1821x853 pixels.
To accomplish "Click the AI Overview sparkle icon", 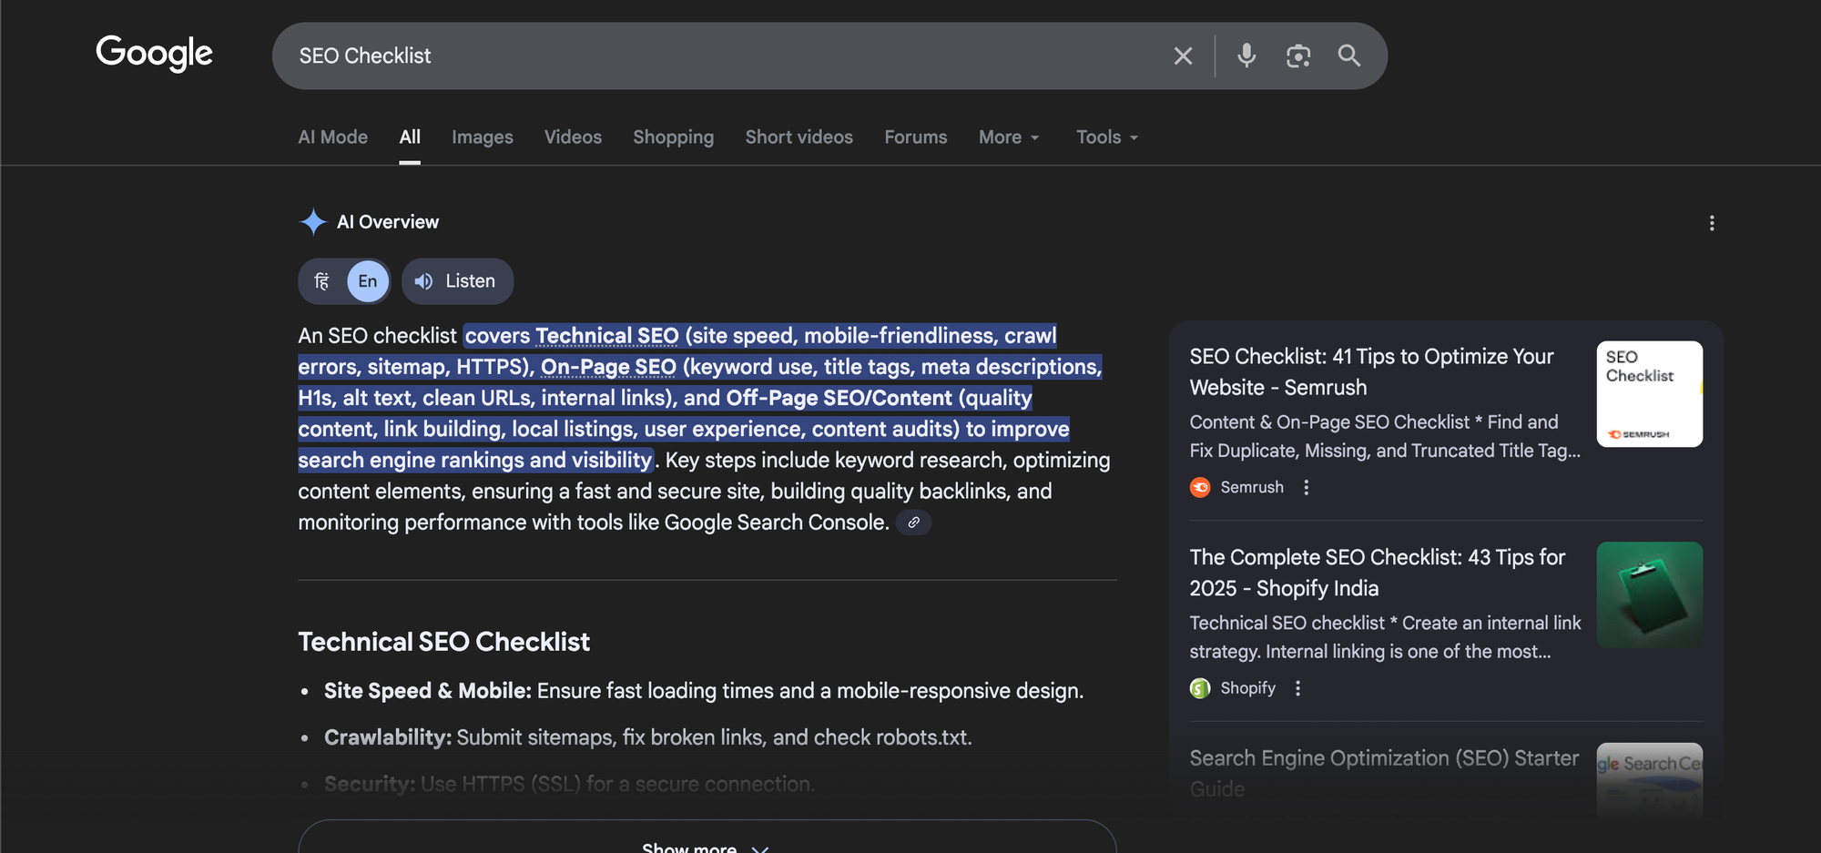I will pyautogui.click(x=312, y=221).
